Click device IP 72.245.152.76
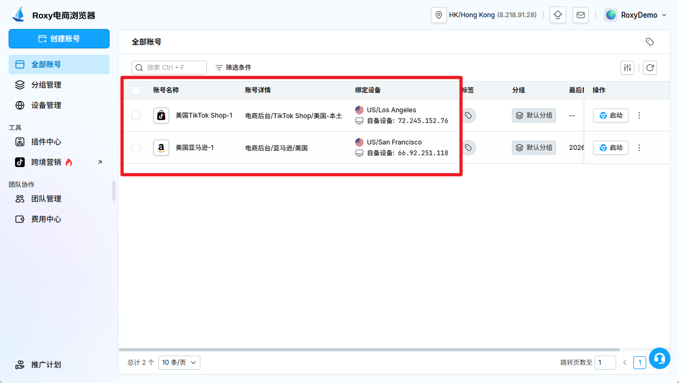 click(423, 121)
